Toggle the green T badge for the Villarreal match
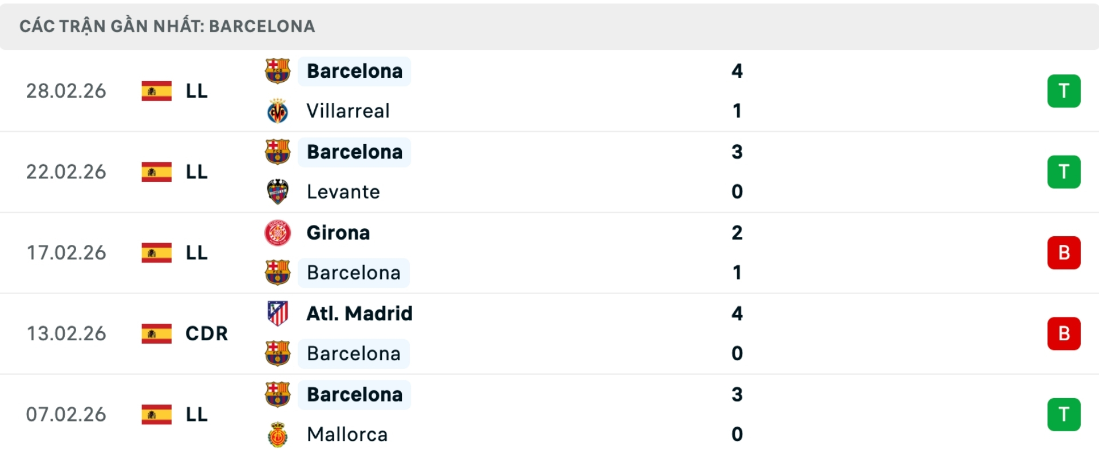Viewport: 1099px width, 453px height. click(1064, 90)
